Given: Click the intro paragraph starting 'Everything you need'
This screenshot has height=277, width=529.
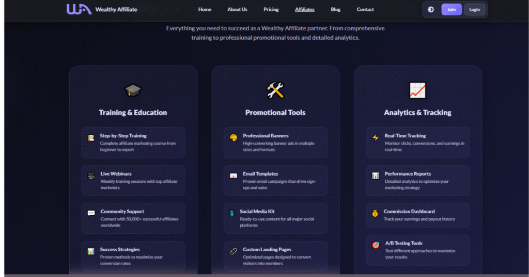Looking at the screenshot, I should pyautogui.click(x=275, y=33).
